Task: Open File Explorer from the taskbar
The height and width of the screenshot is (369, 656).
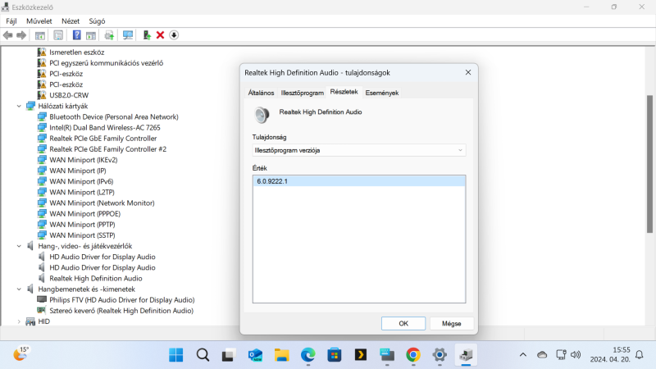Action: click(281, 355)
